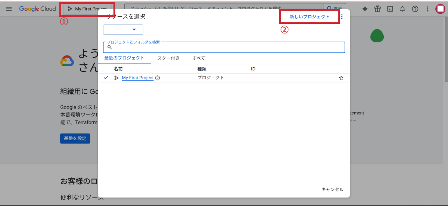448x206 pixels.
Task: Star the My First Project row
Action: (x=341, y=78)
